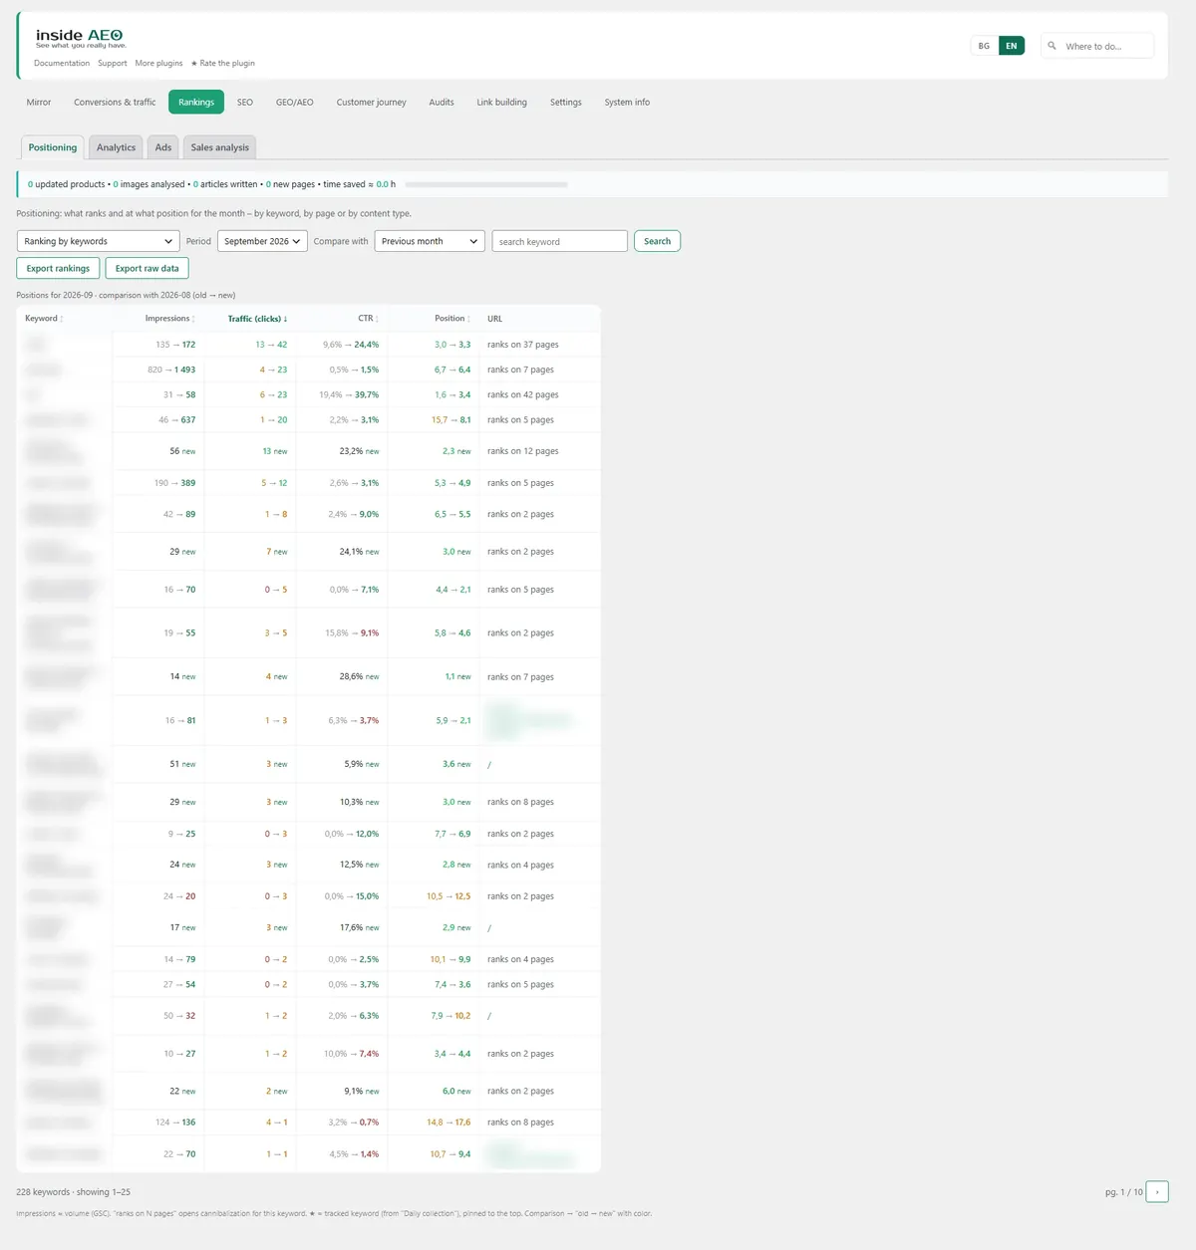This screenshot has width=1196, height=1250.
Task: Click traffic value 13 → 42
Action: click(271, 345)
